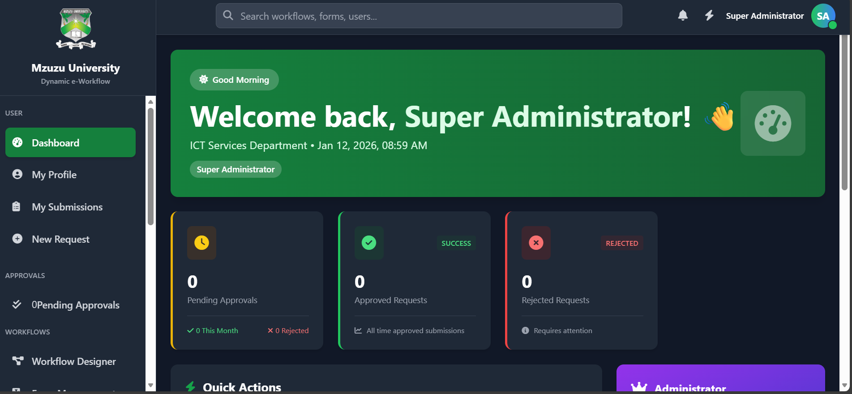
Task: Click the Dashboard palette icon in sidebar
Action: (17, 142)
